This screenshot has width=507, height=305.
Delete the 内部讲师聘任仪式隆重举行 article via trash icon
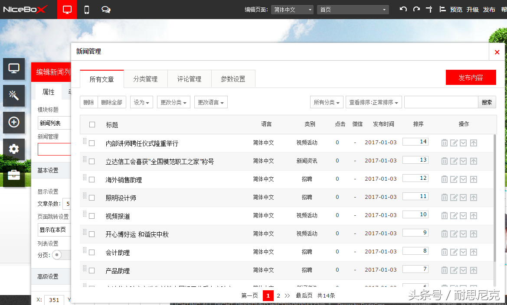point(445,143)
